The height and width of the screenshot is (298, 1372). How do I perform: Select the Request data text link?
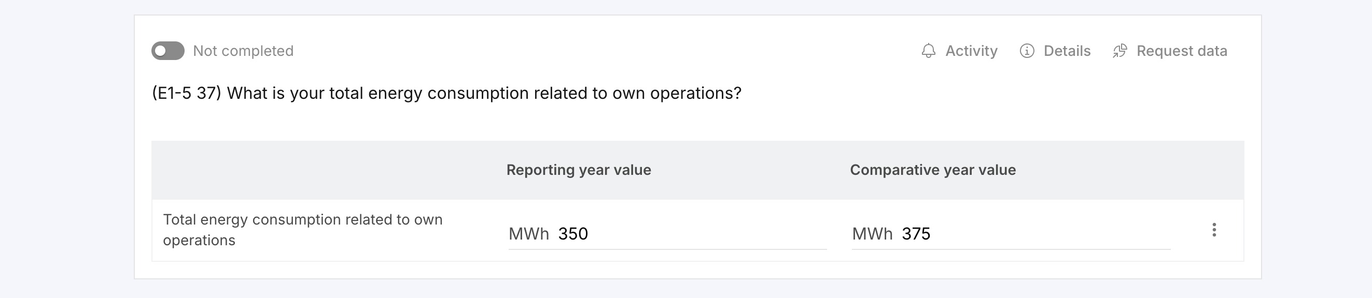pyautogui.click(x=1181, y=51)
